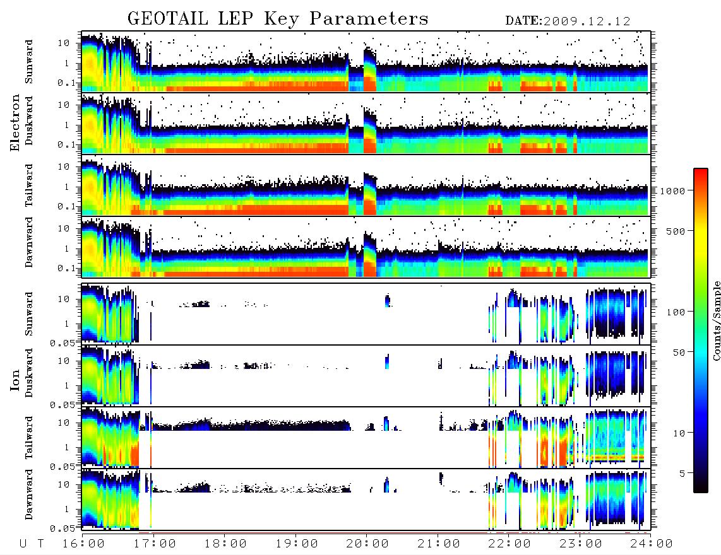Click inside the Electron Dawnward spectrogram panel
Image resolution: width=721 pixels, height=555 pixels.
(x=366, y=247)
